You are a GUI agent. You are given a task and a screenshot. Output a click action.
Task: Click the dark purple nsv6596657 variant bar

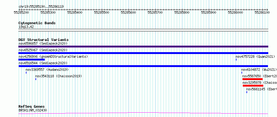tap(143, 47)
